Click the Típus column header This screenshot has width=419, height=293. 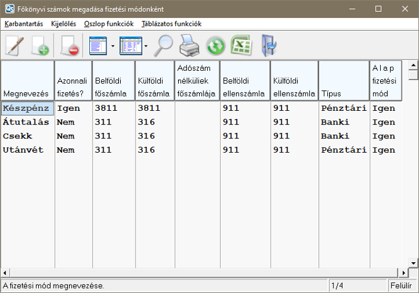point(343,80)
